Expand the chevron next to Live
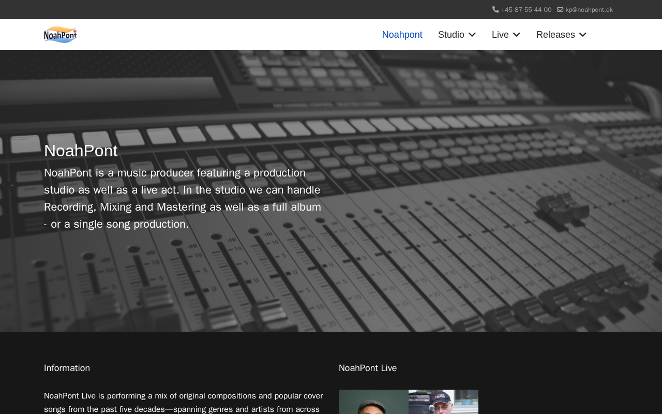The image size is (662, 414). click(x=517, y=35)
